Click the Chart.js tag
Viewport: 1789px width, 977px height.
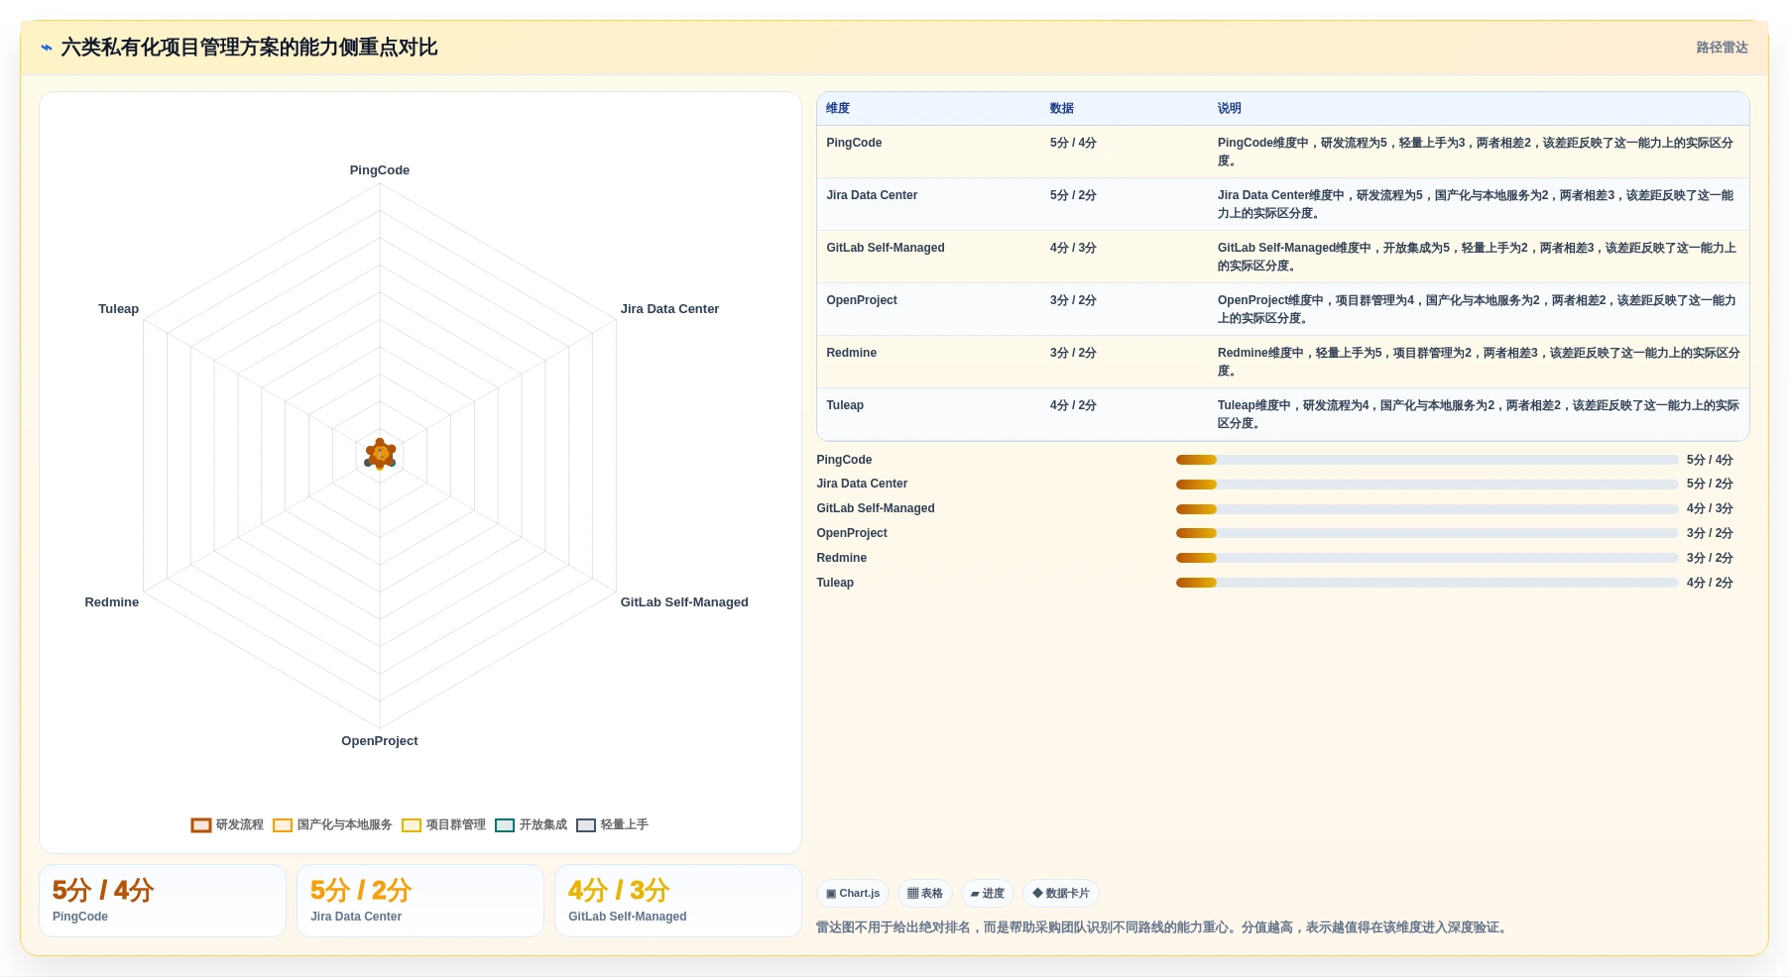[x=853, y=894]
